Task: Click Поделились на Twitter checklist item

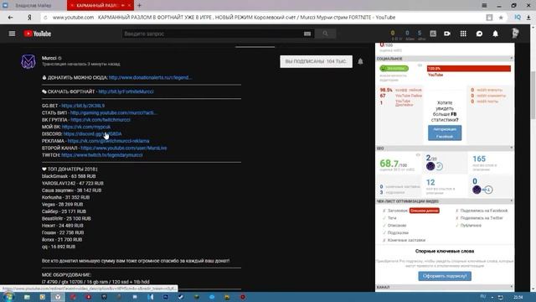Action: point(482,218)
